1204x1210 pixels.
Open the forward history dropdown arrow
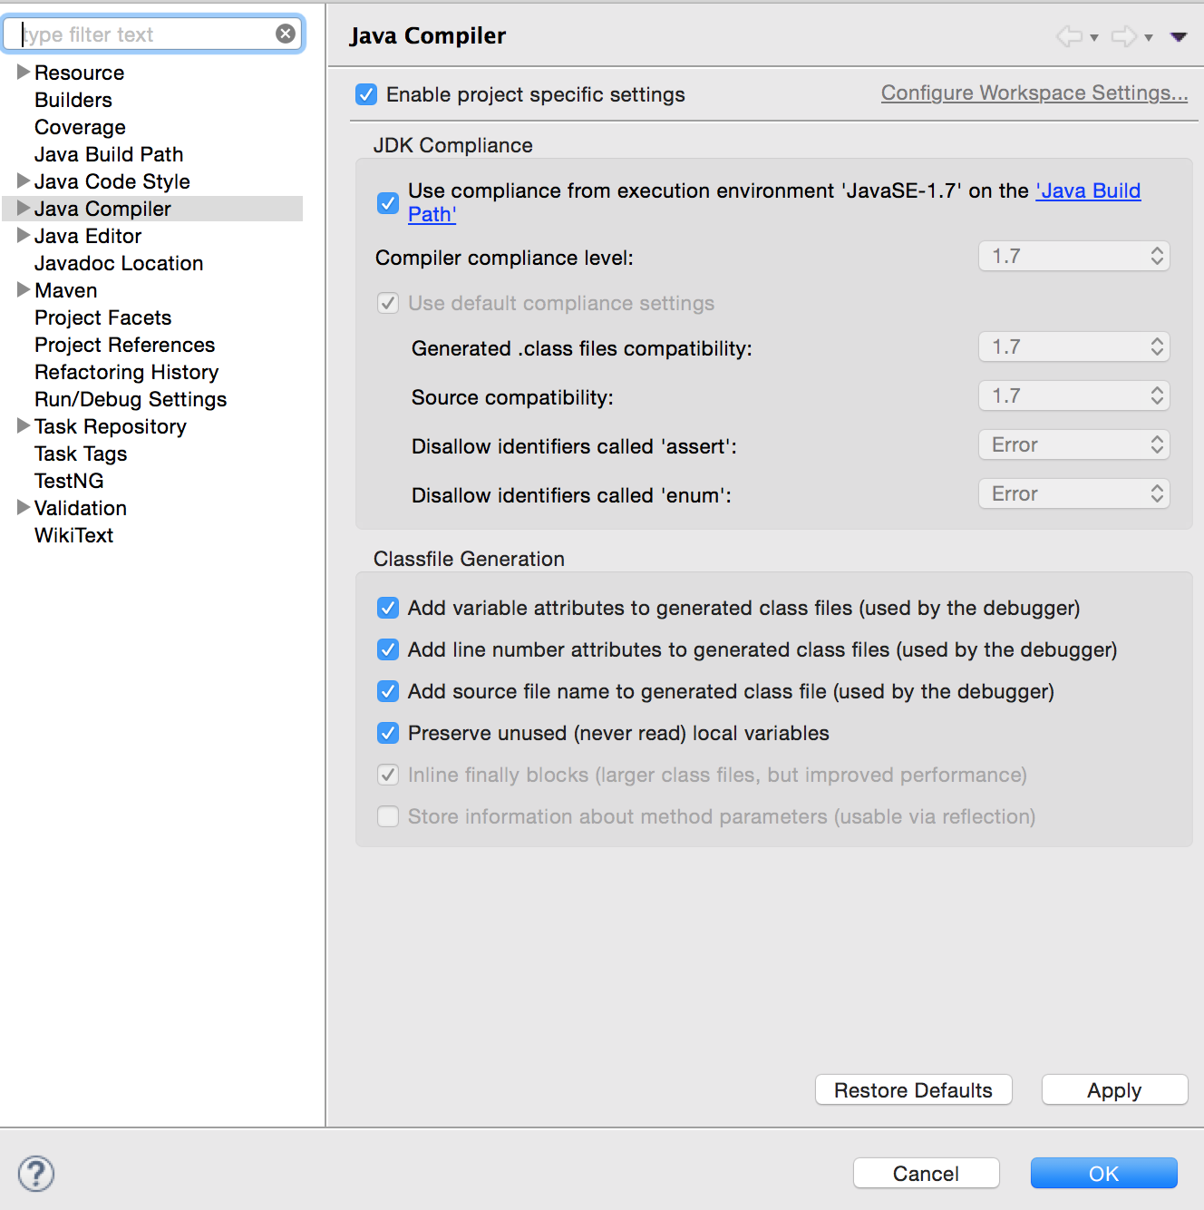point(1149,38)
